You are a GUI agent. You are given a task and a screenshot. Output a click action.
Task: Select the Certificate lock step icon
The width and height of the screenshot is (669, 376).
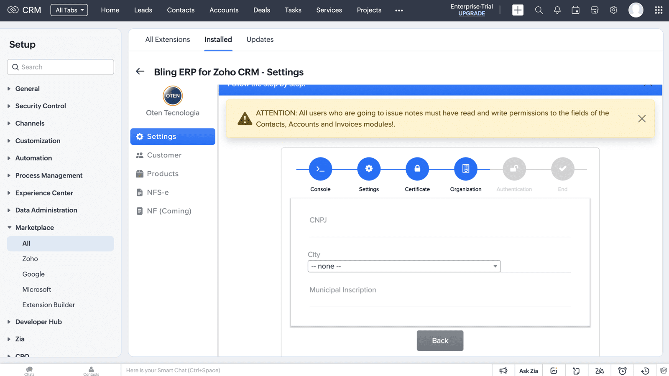pyautogui.click(x=417, y=169)
